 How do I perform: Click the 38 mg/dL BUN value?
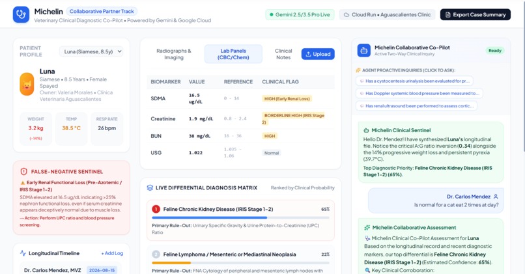[x=199, y=136]
